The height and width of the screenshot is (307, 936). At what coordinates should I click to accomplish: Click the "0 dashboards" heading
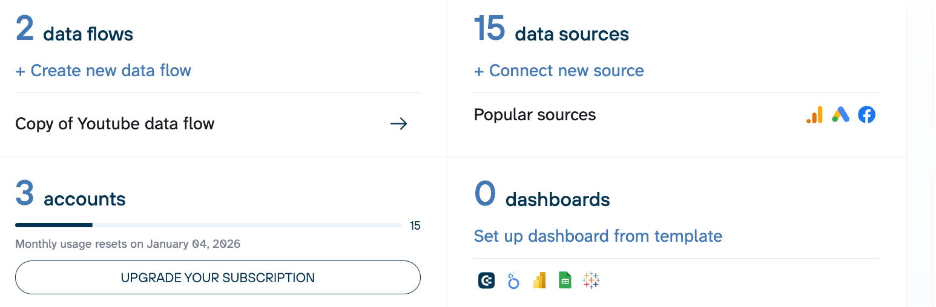tap(542, 196)
